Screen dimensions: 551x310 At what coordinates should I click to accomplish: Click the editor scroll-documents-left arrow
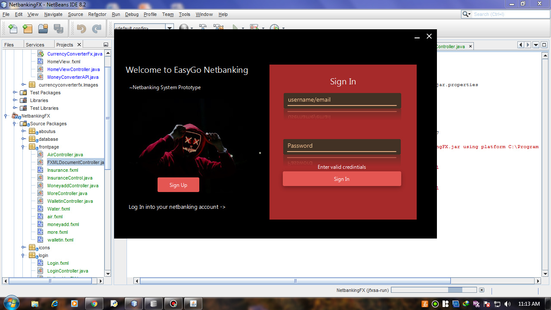coord(520,45)
